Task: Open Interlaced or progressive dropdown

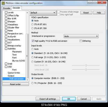Action: click(x=81, y=36)
